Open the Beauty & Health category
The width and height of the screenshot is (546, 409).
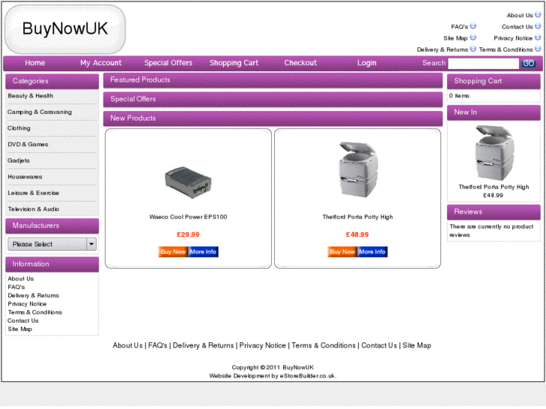(x=31, y=96)
